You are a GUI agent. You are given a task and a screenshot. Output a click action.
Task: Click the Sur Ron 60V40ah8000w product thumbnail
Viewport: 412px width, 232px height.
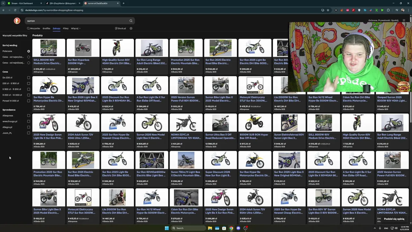click(x=152, y=160)
